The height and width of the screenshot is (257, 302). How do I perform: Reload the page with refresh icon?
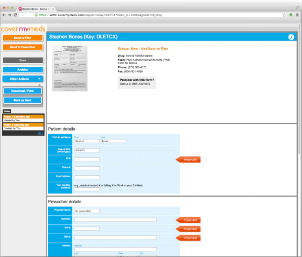coord(15,15)
